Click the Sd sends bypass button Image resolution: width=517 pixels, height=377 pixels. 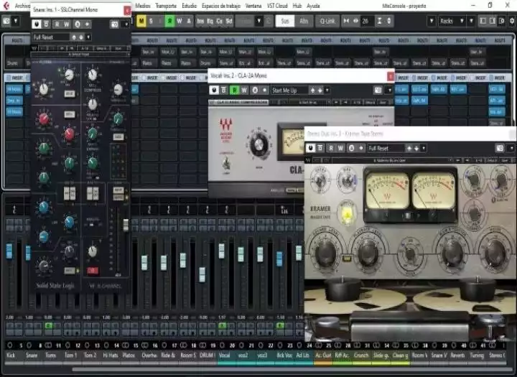(229, 21)
